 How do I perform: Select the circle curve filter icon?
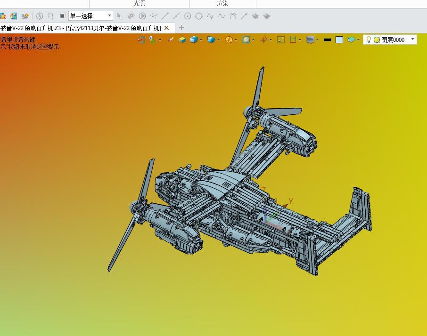[x=199, y=16]
